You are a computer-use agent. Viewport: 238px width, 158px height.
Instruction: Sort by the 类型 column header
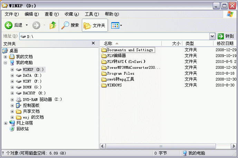pyautogui.click(x=198, y=44)
